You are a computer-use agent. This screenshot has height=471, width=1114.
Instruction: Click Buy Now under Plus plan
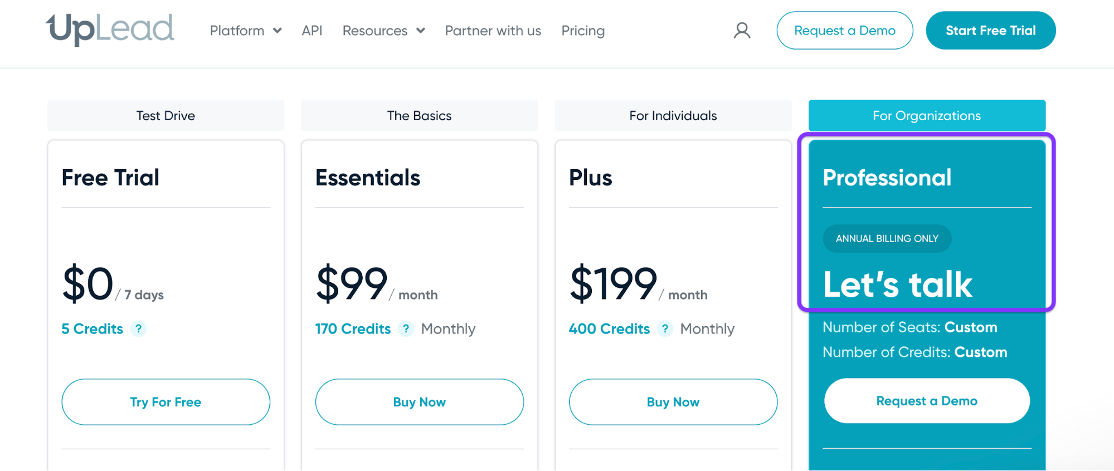(673, 402)
